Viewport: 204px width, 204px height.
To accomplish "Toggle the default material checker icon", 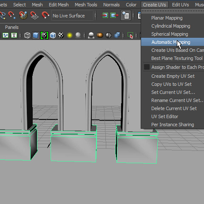I will pyautogui.click(x=44, y=35).
